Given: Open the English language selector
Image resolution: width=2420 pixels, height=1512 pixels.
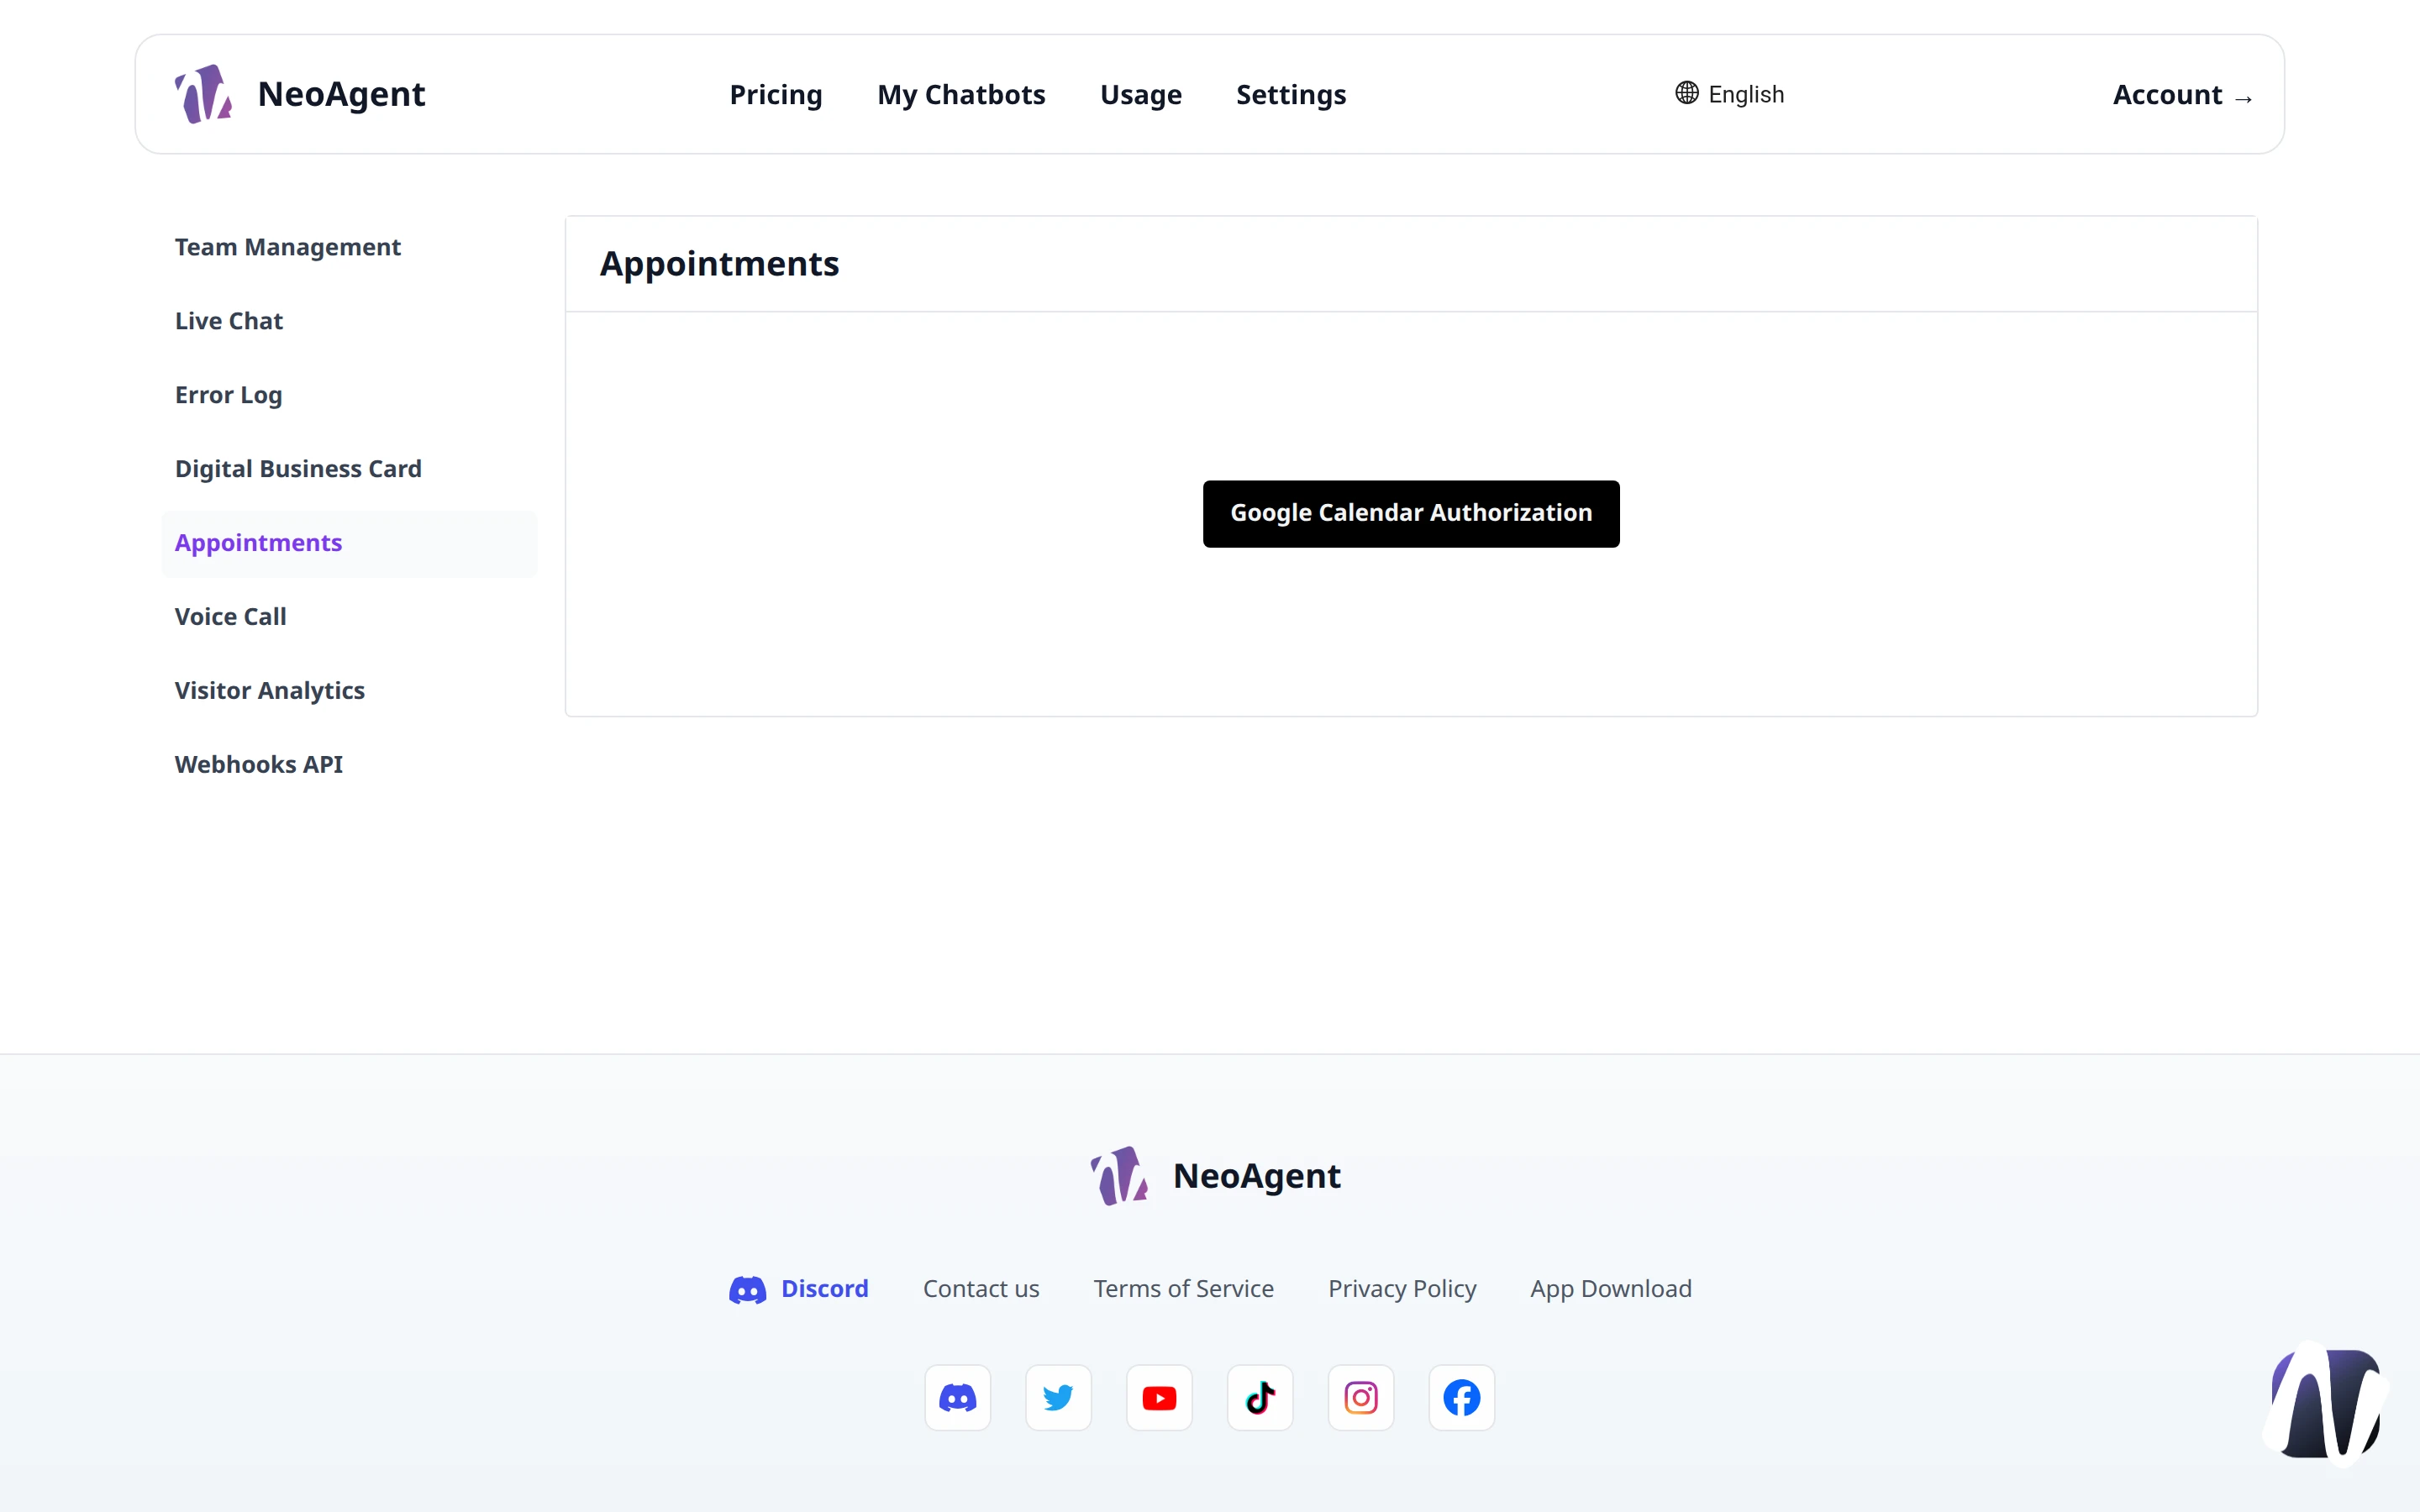Looking at the screenshot, I should click(1730, 94).
